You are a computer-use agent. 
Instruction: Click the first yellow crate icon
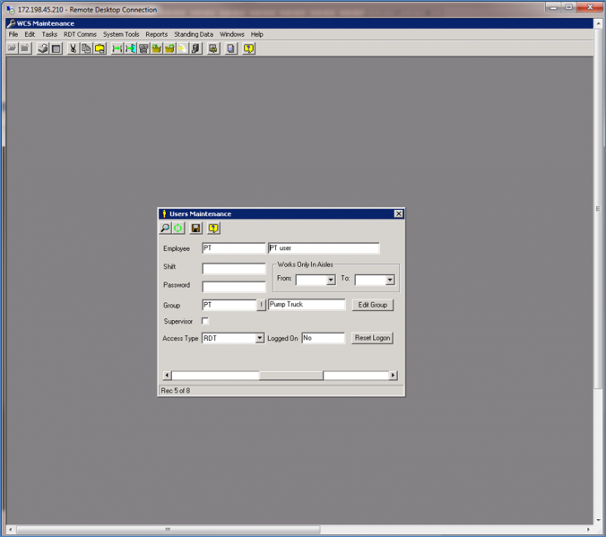click(x=157, y=48)
